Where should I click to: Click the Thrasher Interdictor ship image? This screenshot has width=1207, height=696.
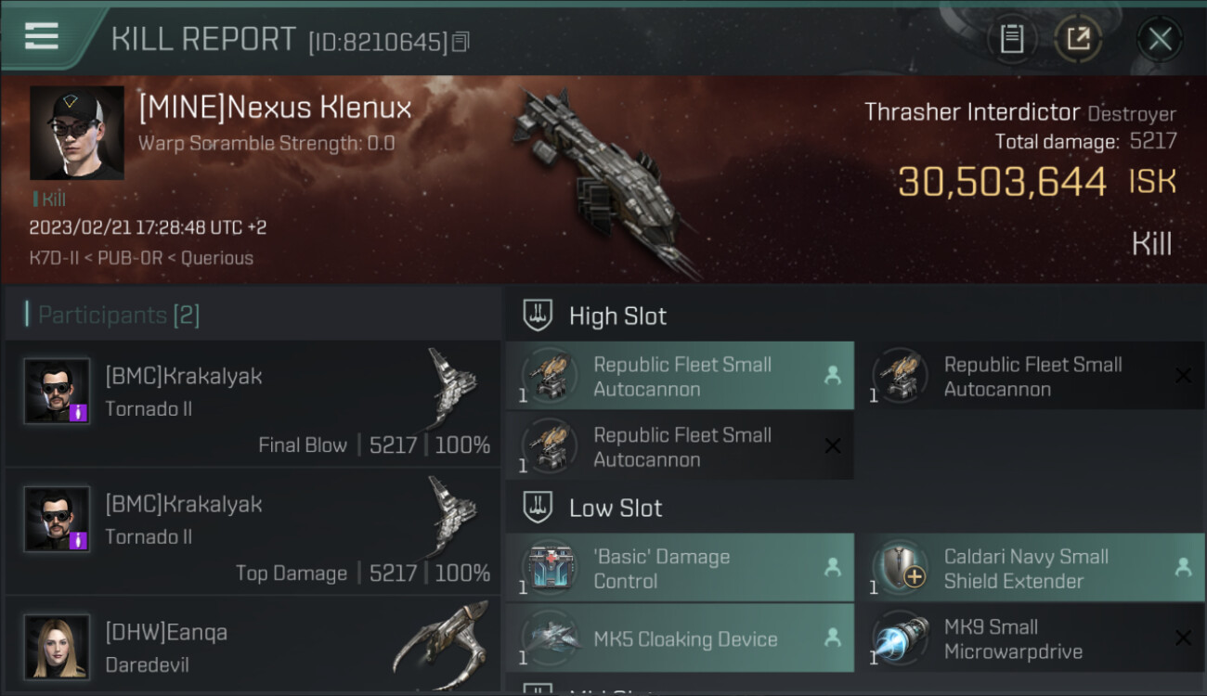click(x=603, y=181)
